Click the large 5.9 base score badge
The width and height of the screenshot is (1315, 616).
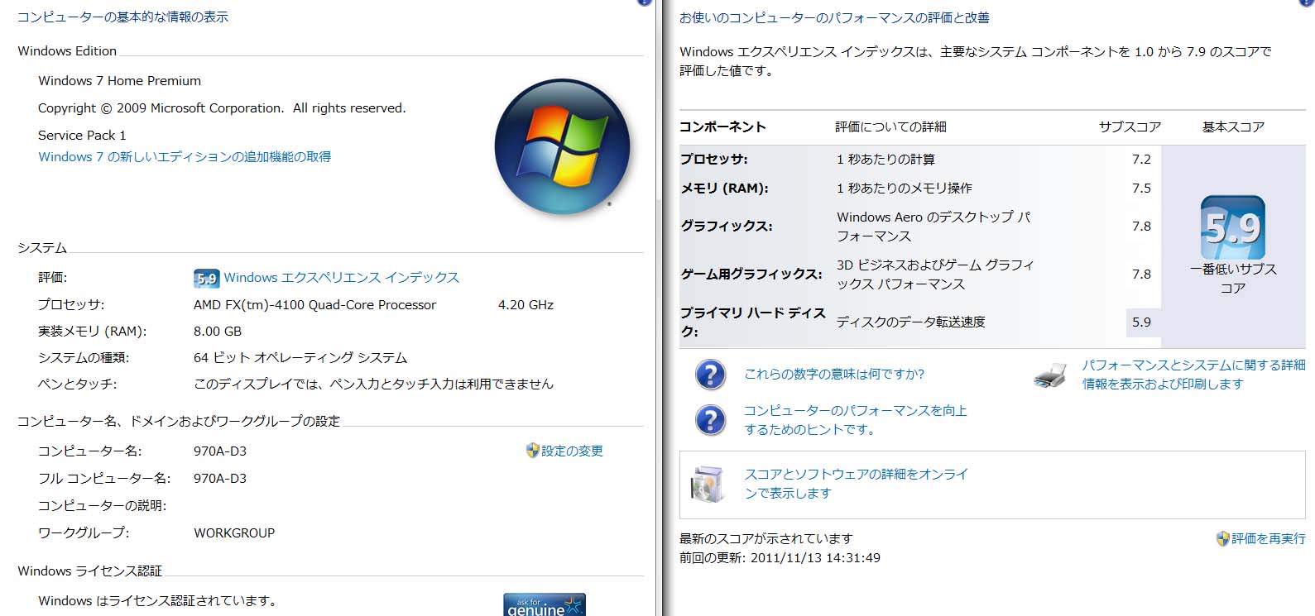pos(1233,227)
